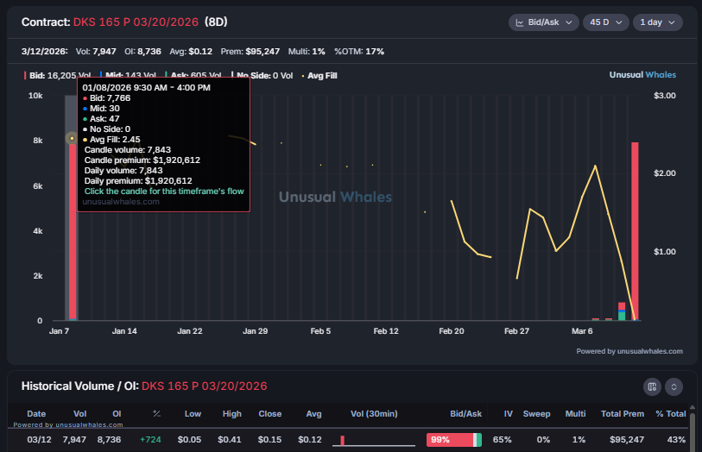Collapse the Historical Volume panel
702x452 pixels.
[x=674, y=386]
